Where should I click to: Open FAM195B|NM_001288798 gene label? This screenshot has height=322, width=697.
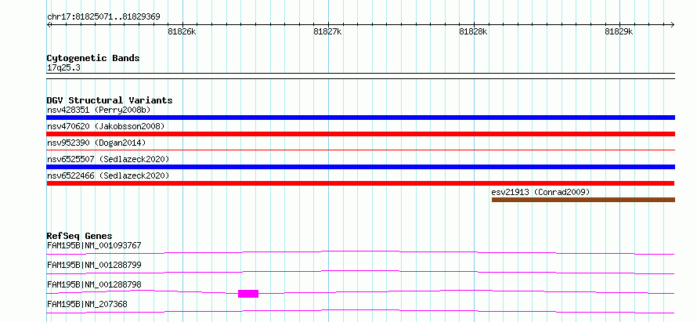[94, 284]
